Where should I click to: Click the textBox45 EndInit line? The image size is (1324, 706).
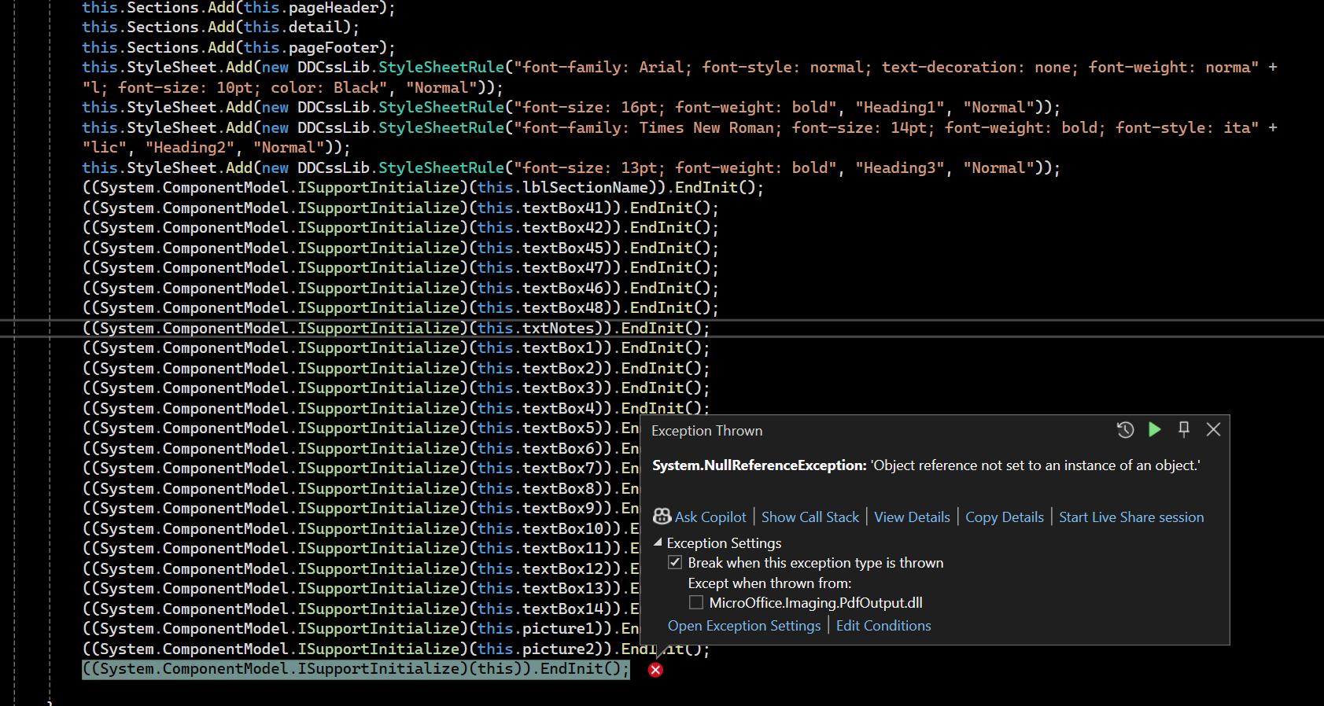[400, 248]
